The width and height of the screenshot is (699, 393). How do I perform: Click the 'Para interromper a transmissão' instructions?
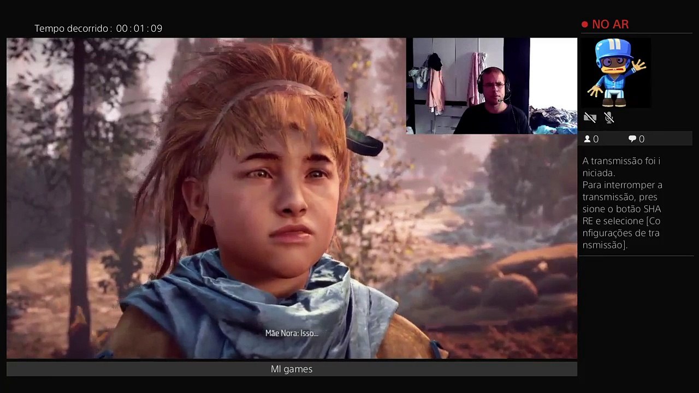[623, 215]
